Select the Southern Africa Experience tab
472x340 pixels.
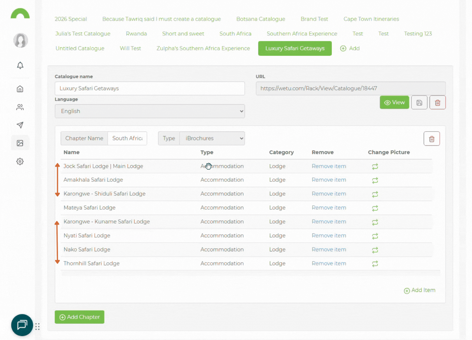coord(302,34)
